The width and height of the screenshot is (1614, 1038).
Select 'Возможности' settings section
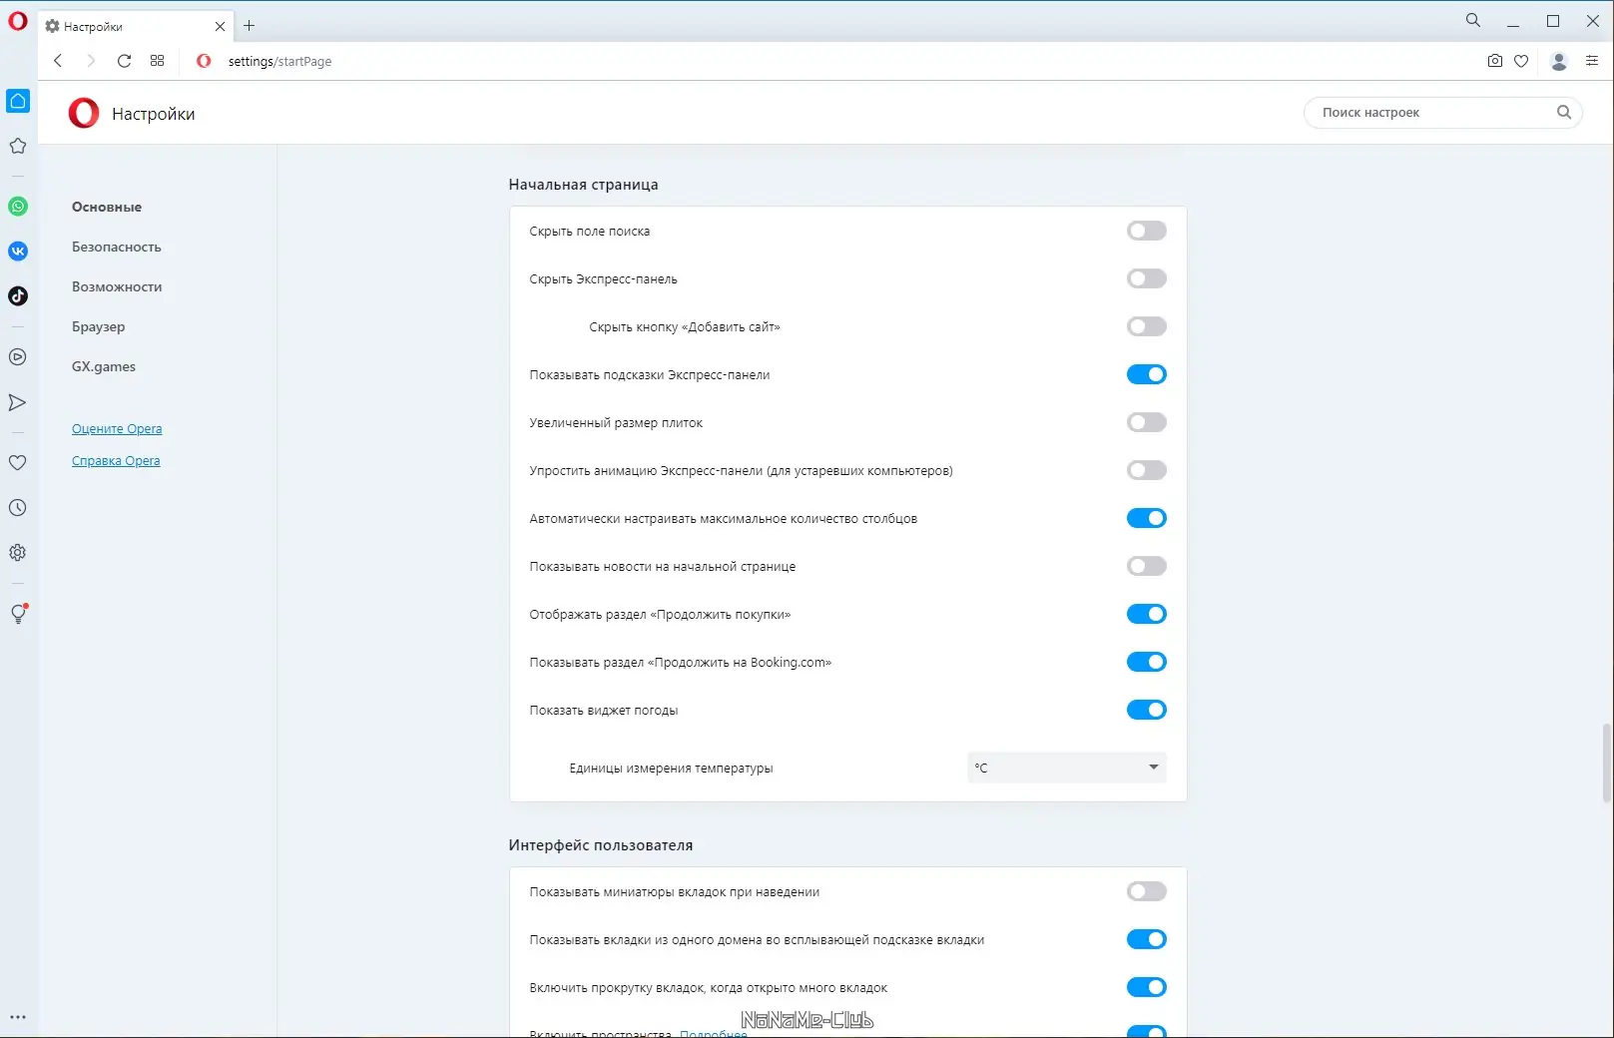pyautogui.click(x=117, y=287)
